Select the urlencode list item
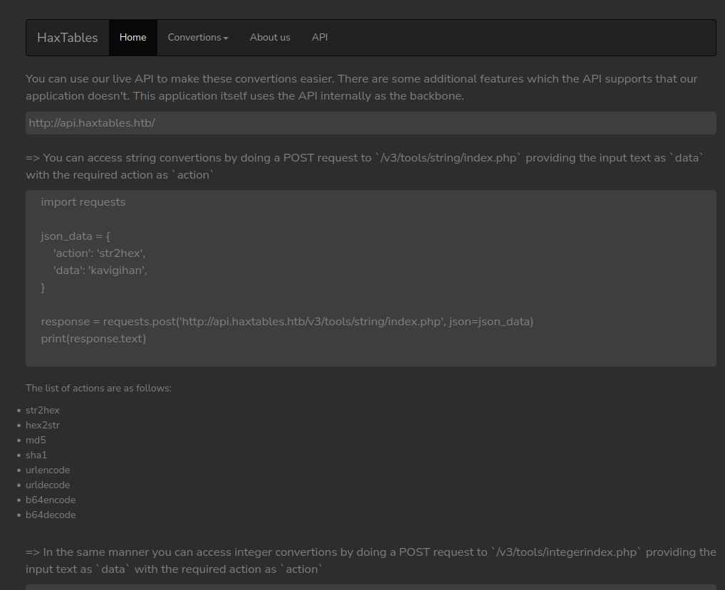 (x=48, y=470)
